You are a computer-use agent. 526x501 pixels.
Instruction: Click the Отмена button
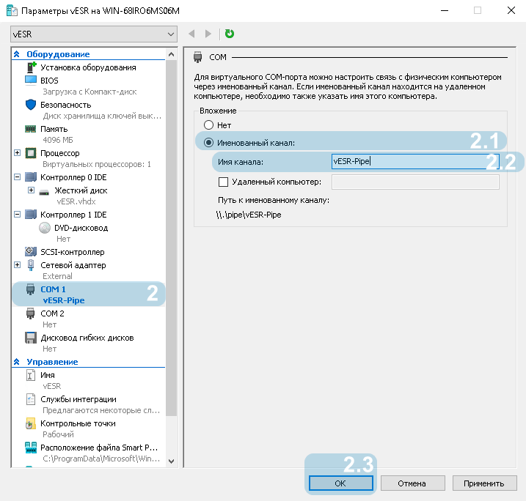coord(412,483)
